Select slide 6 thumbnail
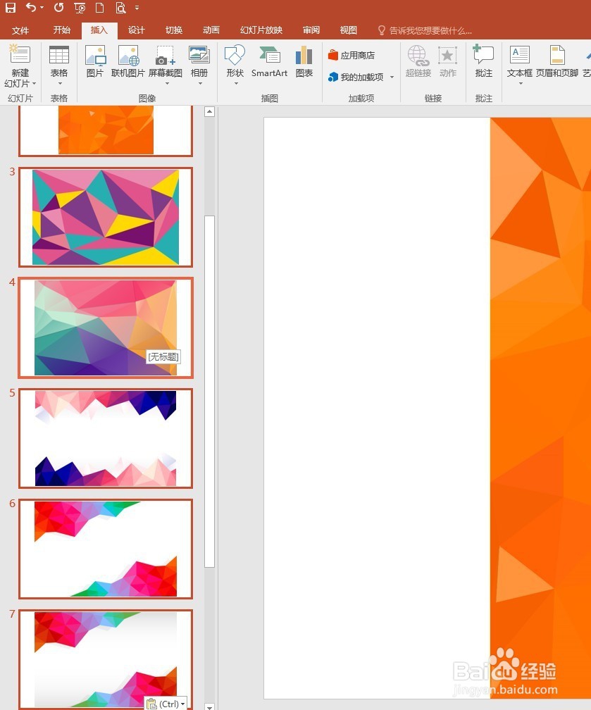Image resolution: width=591 pixels, height=710 pixels. pyautogui.click(x=106, y=549)
